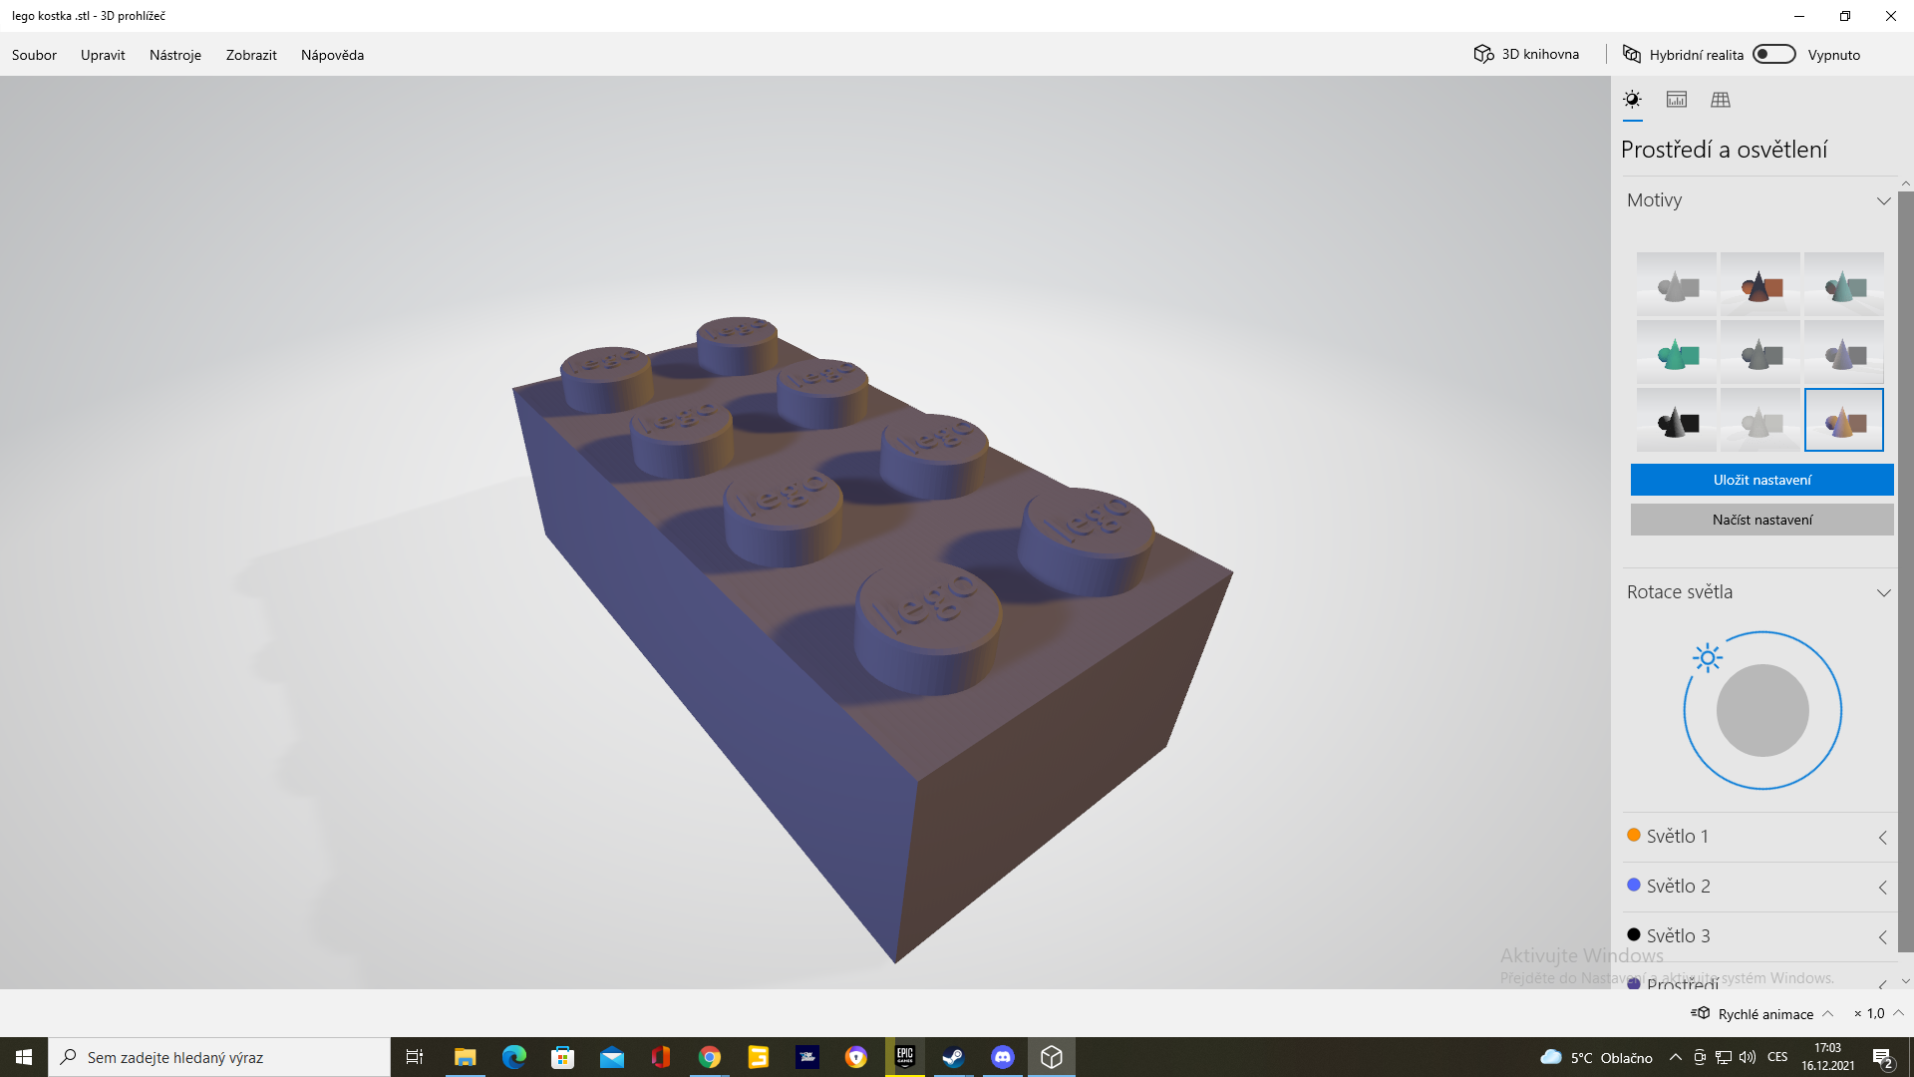Viewport: 1914px width, 1077px height.
Task: Click the side panel scrollbar up arrow
Action: point(1906,183)
